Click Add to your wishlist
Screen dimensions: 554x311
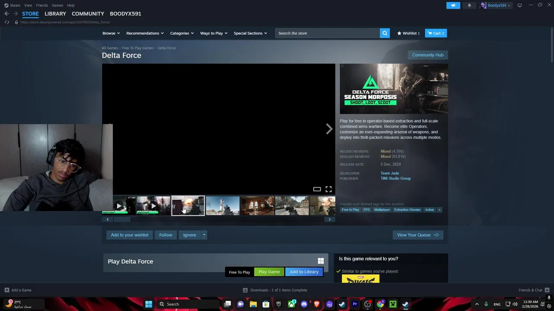pyautogui.click(x=129, y=235)
